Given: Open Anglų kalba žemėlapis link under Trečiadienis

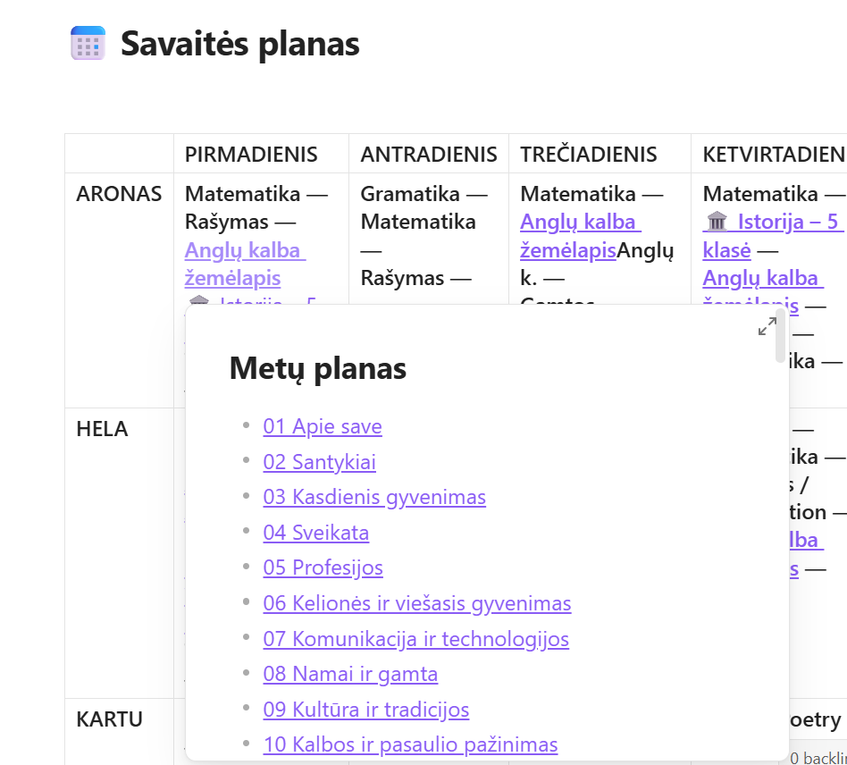Looking at the screenshot, I should 581,236.
